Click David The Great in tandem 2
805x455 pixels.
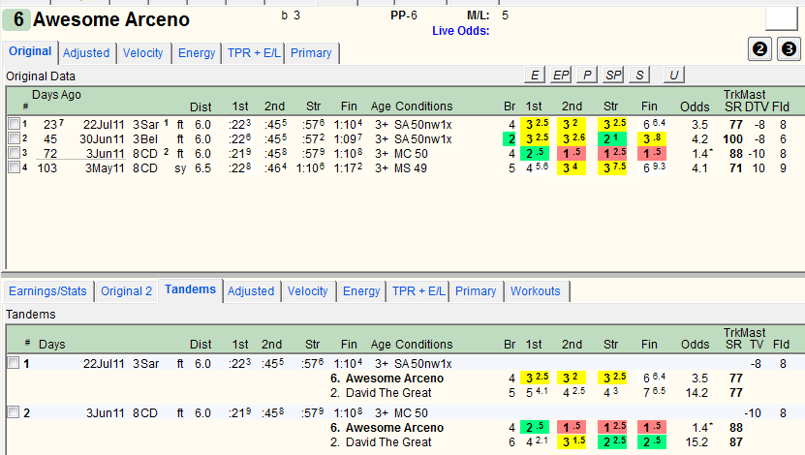pos(388,441)
